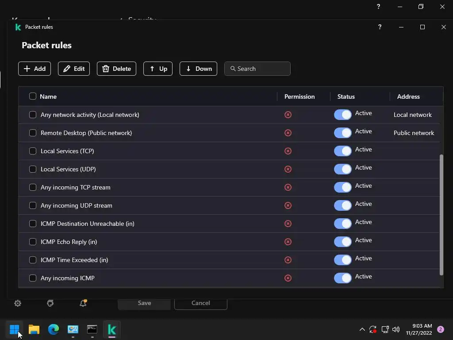Click the block permission icon for Any network activity
The height and width of the screenshot is (340, 453).
click(288, 115)
